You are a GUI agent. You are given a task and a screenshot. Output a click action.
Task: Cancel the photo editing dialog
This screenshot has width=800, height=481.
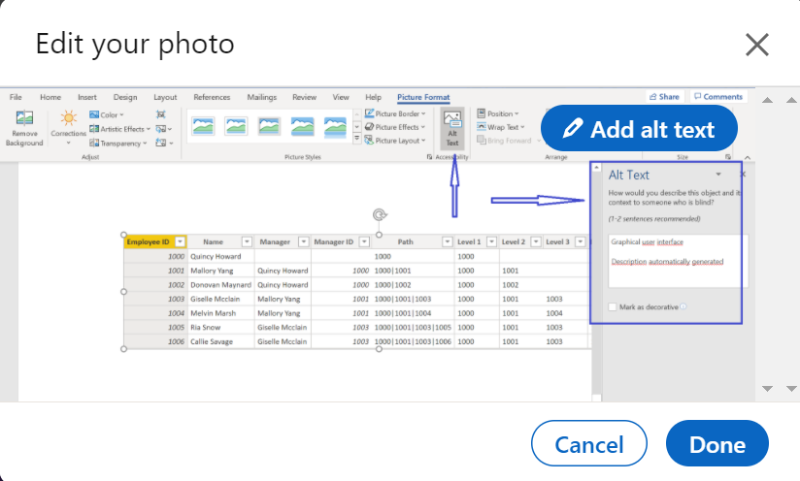[x=588, y=443]
